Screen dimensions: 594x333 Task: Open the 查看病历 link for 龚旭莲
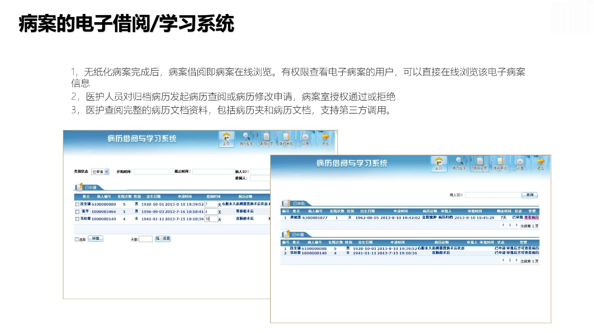(532, 218)
